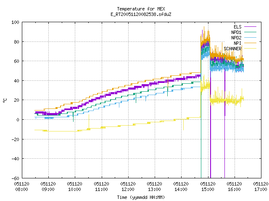The height and width of the screenshot is (201, 269).
Task: Select the 15:00 x-axis time label
Action: coord(208,189)
